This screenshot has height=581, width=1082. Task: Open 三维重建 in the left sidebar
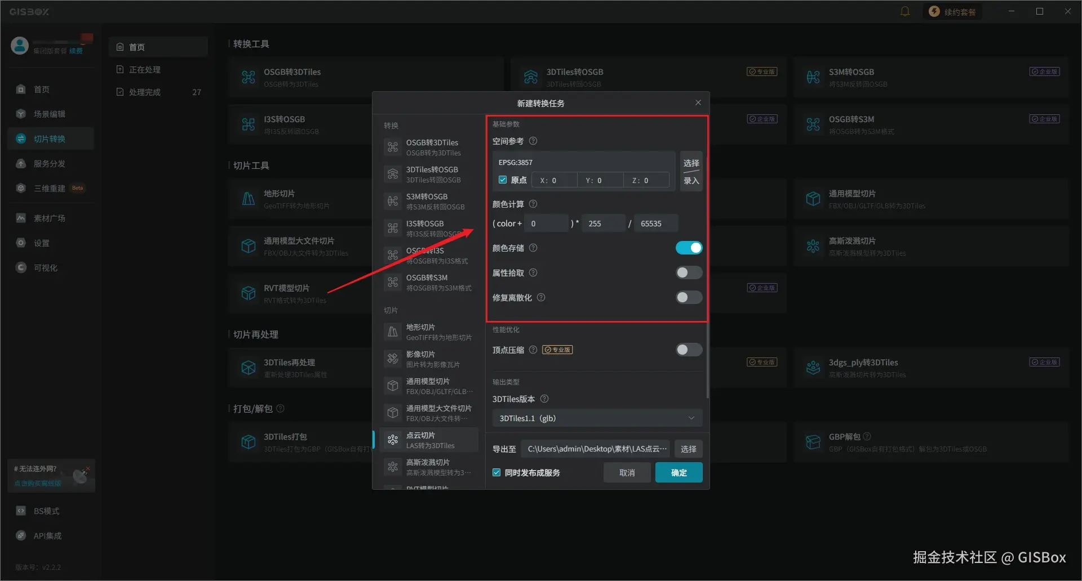coord(51,188)
